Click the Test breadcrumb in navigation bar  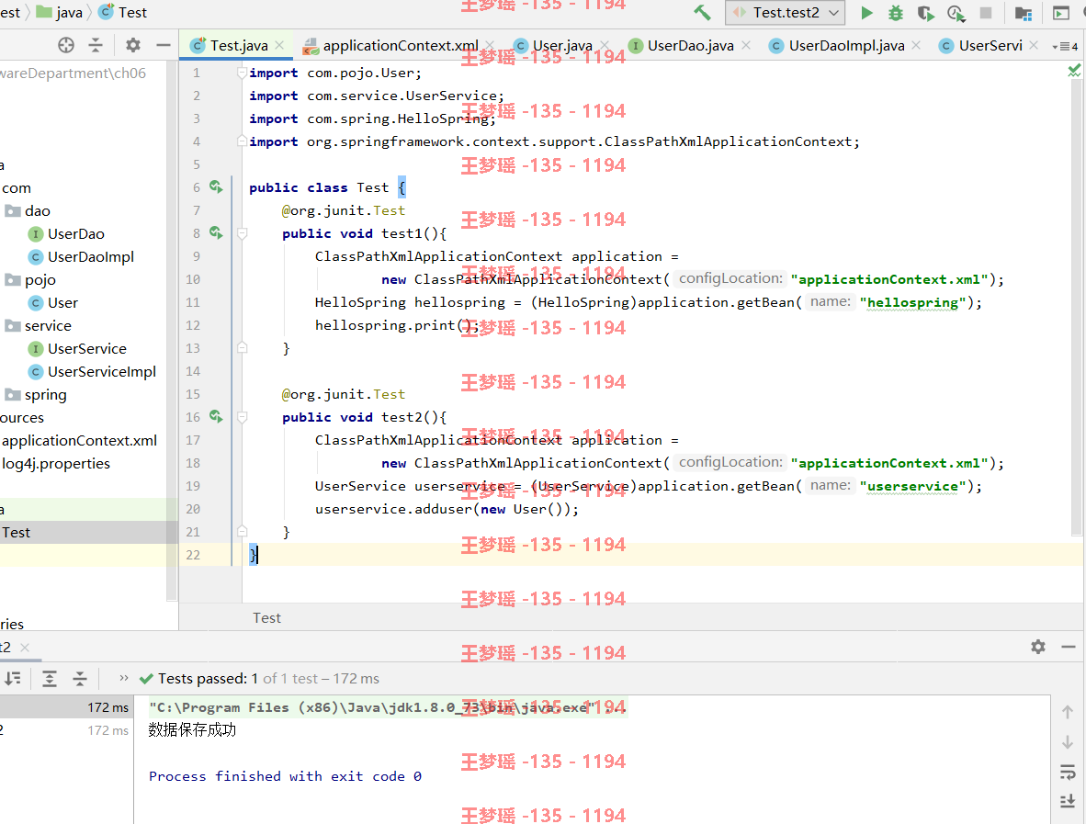tap(123, 13)
